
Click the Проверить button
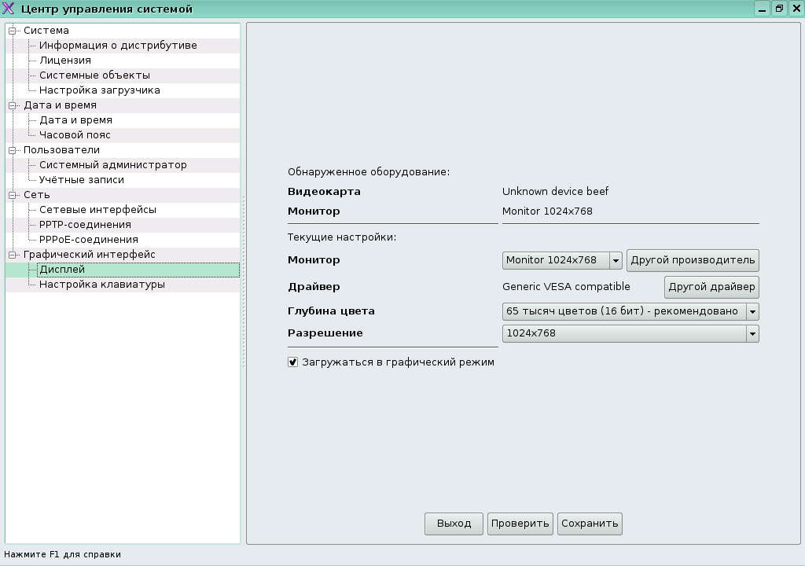[520, 524]
